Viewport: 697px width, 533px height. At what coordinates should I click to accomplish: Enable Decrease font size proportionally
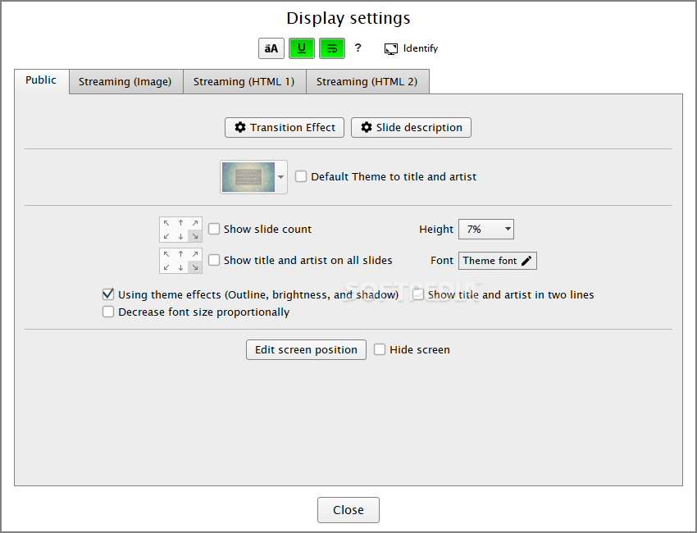pos(108,312)
